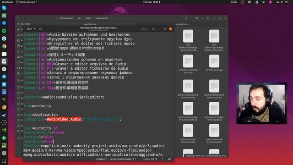
Task: Open the system power menu in top bar
Action: (x=286, y=2)
